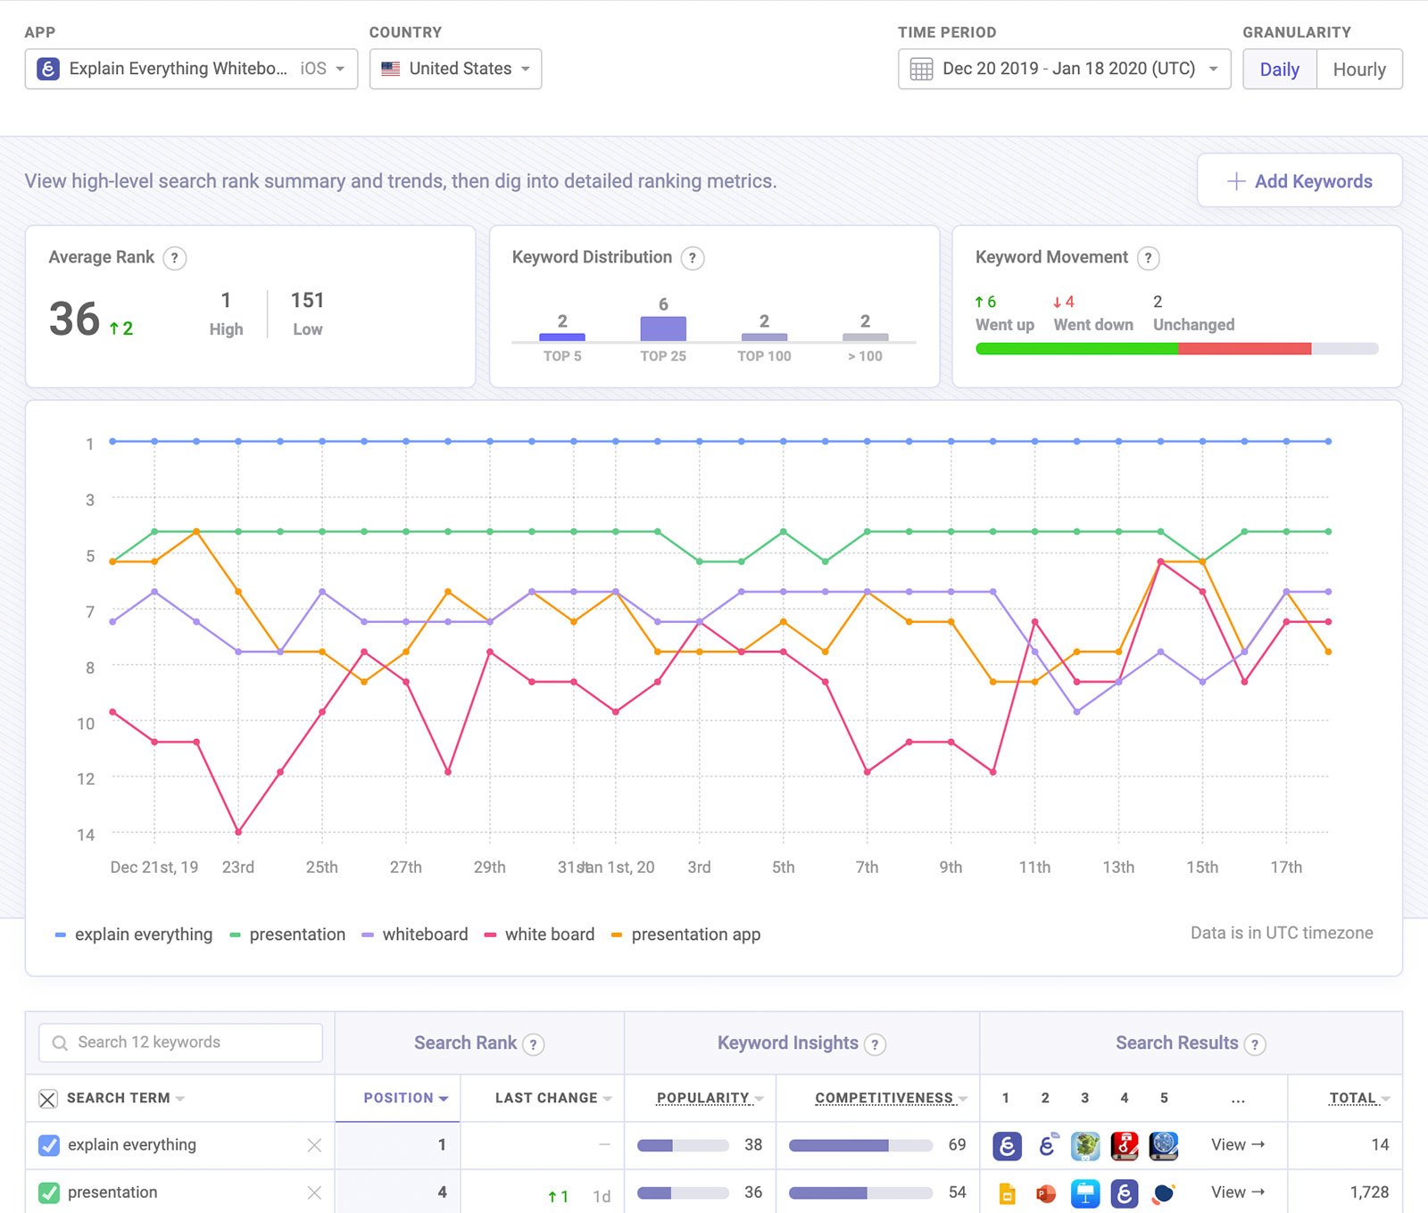This screenshot has height=1213, width=1428.
Task: Switch granularity to Daily
Action: (1280, 70)
